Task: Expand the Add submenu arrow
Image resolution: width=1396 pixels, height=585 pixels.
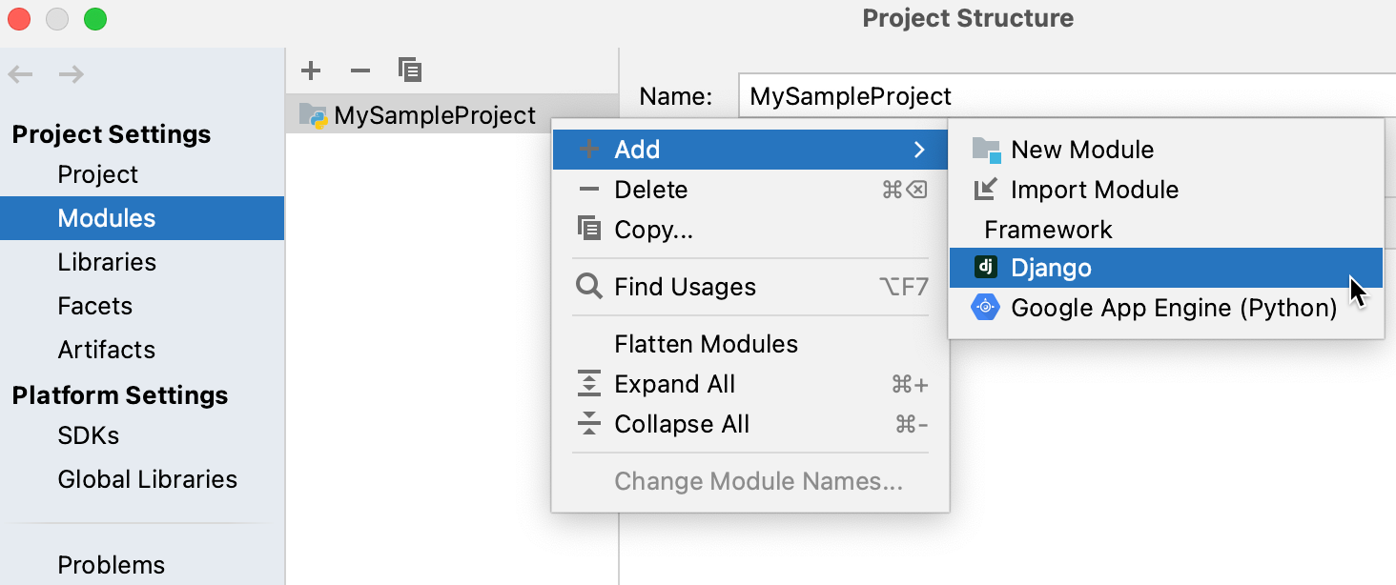Action: point(919,150)
